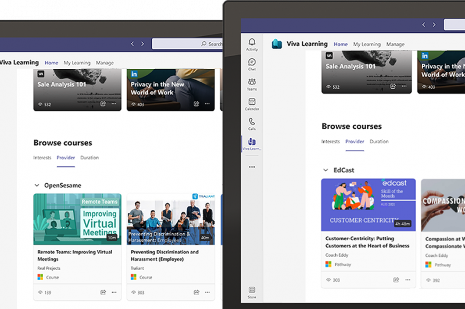Viewport: 465px width, 309px height.
Task: Open more options on Customer-Centricity card
Action: point(408,280)
